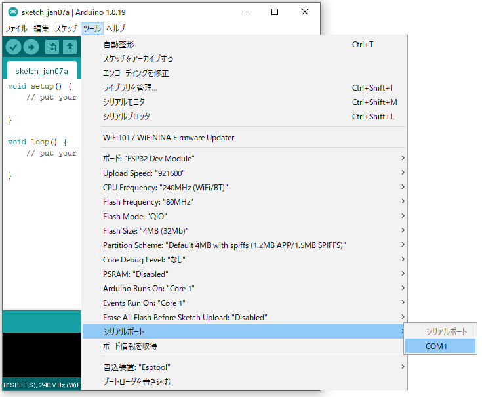482x397 pixels.
Task: Open the ファイル menu
Action: coord(16,29)
